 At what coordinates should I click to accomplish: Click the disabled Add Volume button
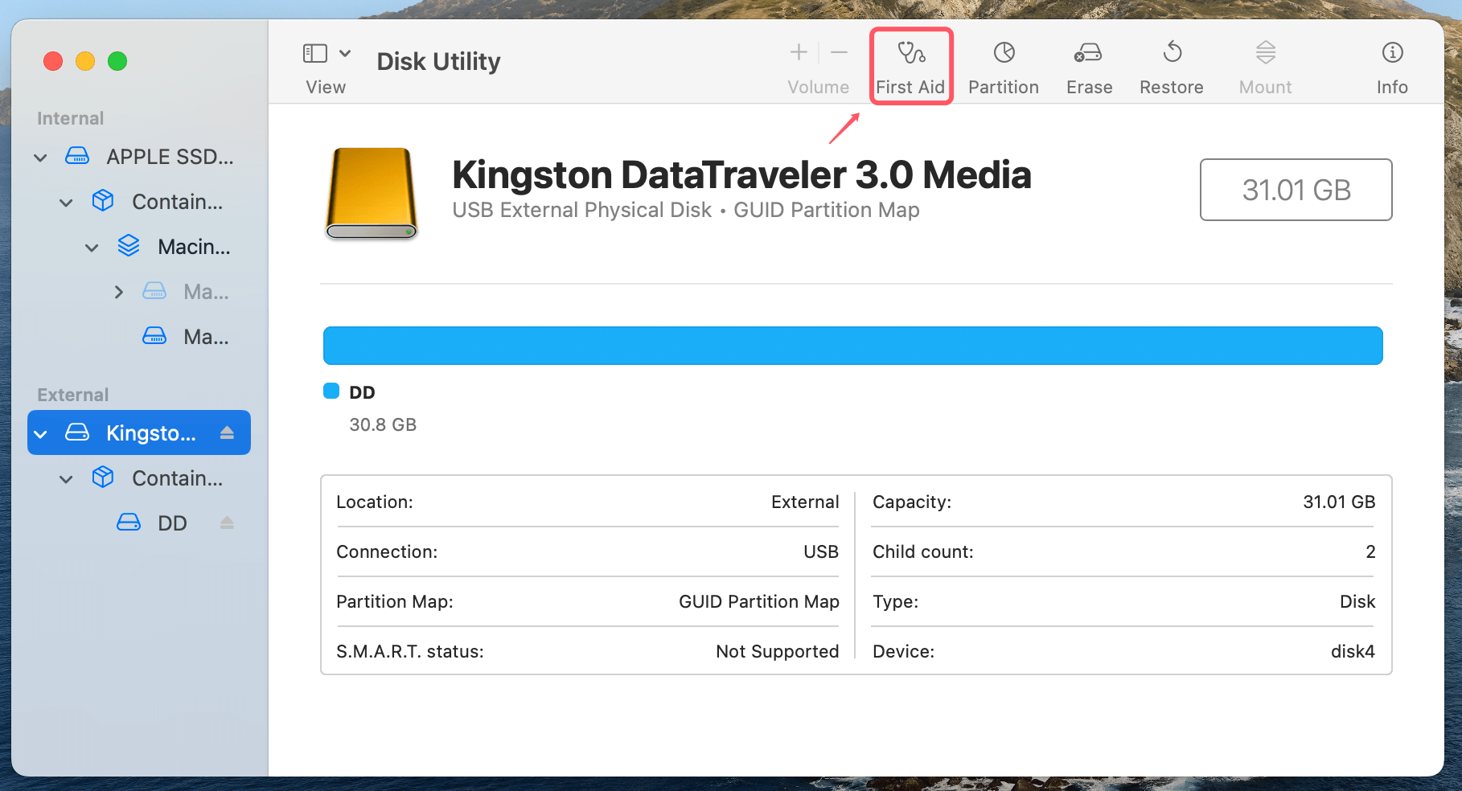798,53
